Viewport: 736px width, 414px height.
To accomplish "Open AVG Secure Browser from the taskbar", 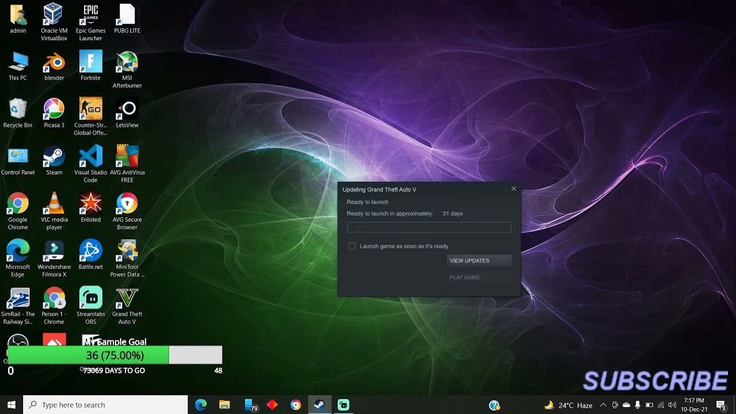I will [296, 405].
